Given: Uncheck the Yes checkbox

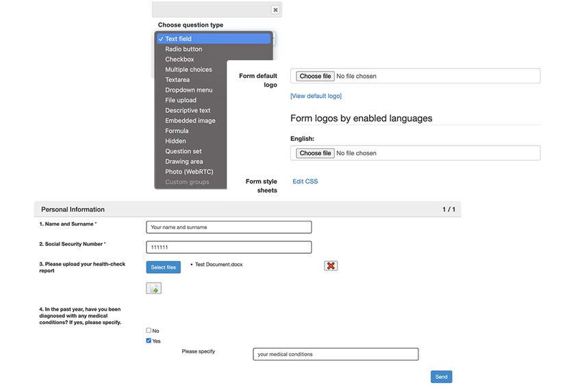Looking at the screenshot, I should [x=149, y=341].
